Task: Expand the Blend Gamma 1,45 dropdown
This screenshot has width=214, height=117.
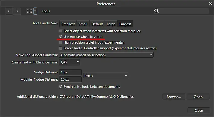Action: (x=69, y=62)
